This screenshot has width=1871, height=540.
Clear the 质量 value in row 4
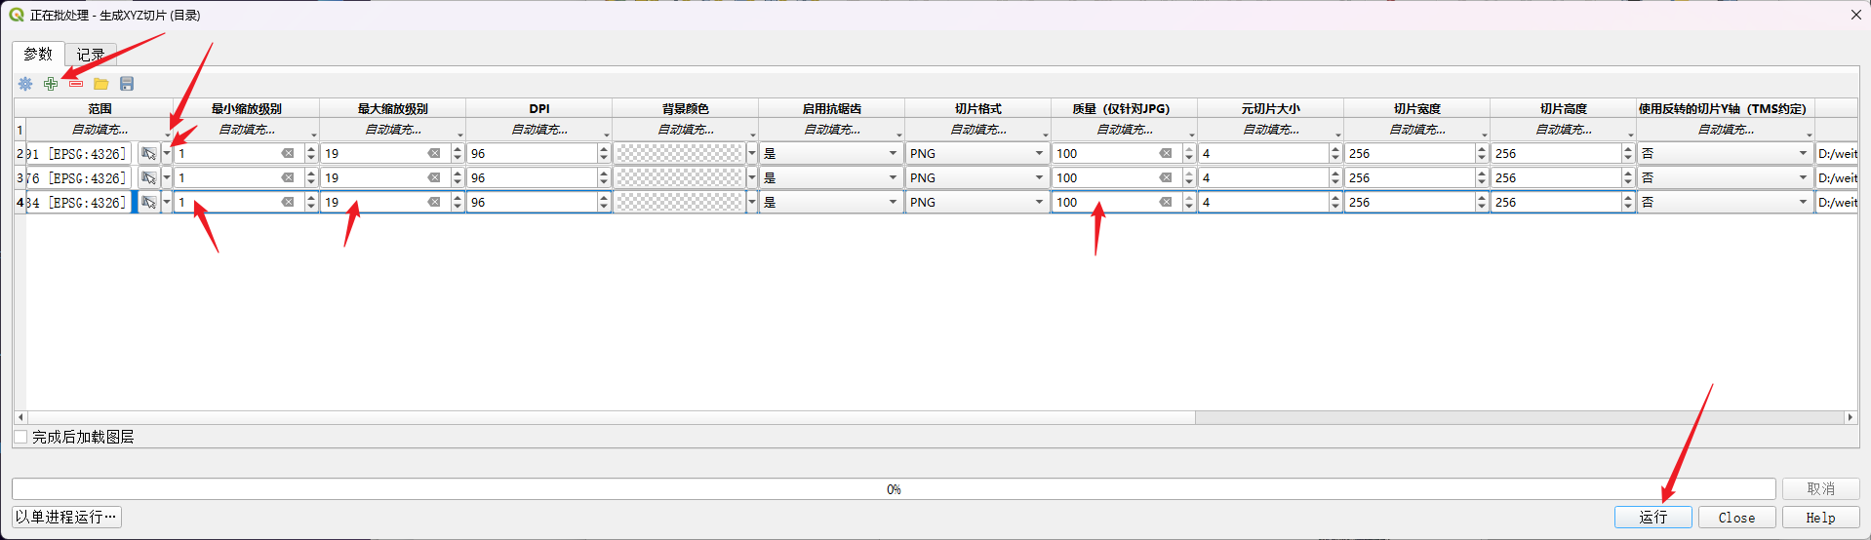click(1166, 202)
